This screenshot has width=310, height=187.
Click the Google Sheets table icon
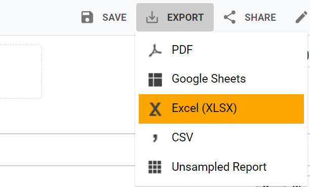click(x=155, y=80)
